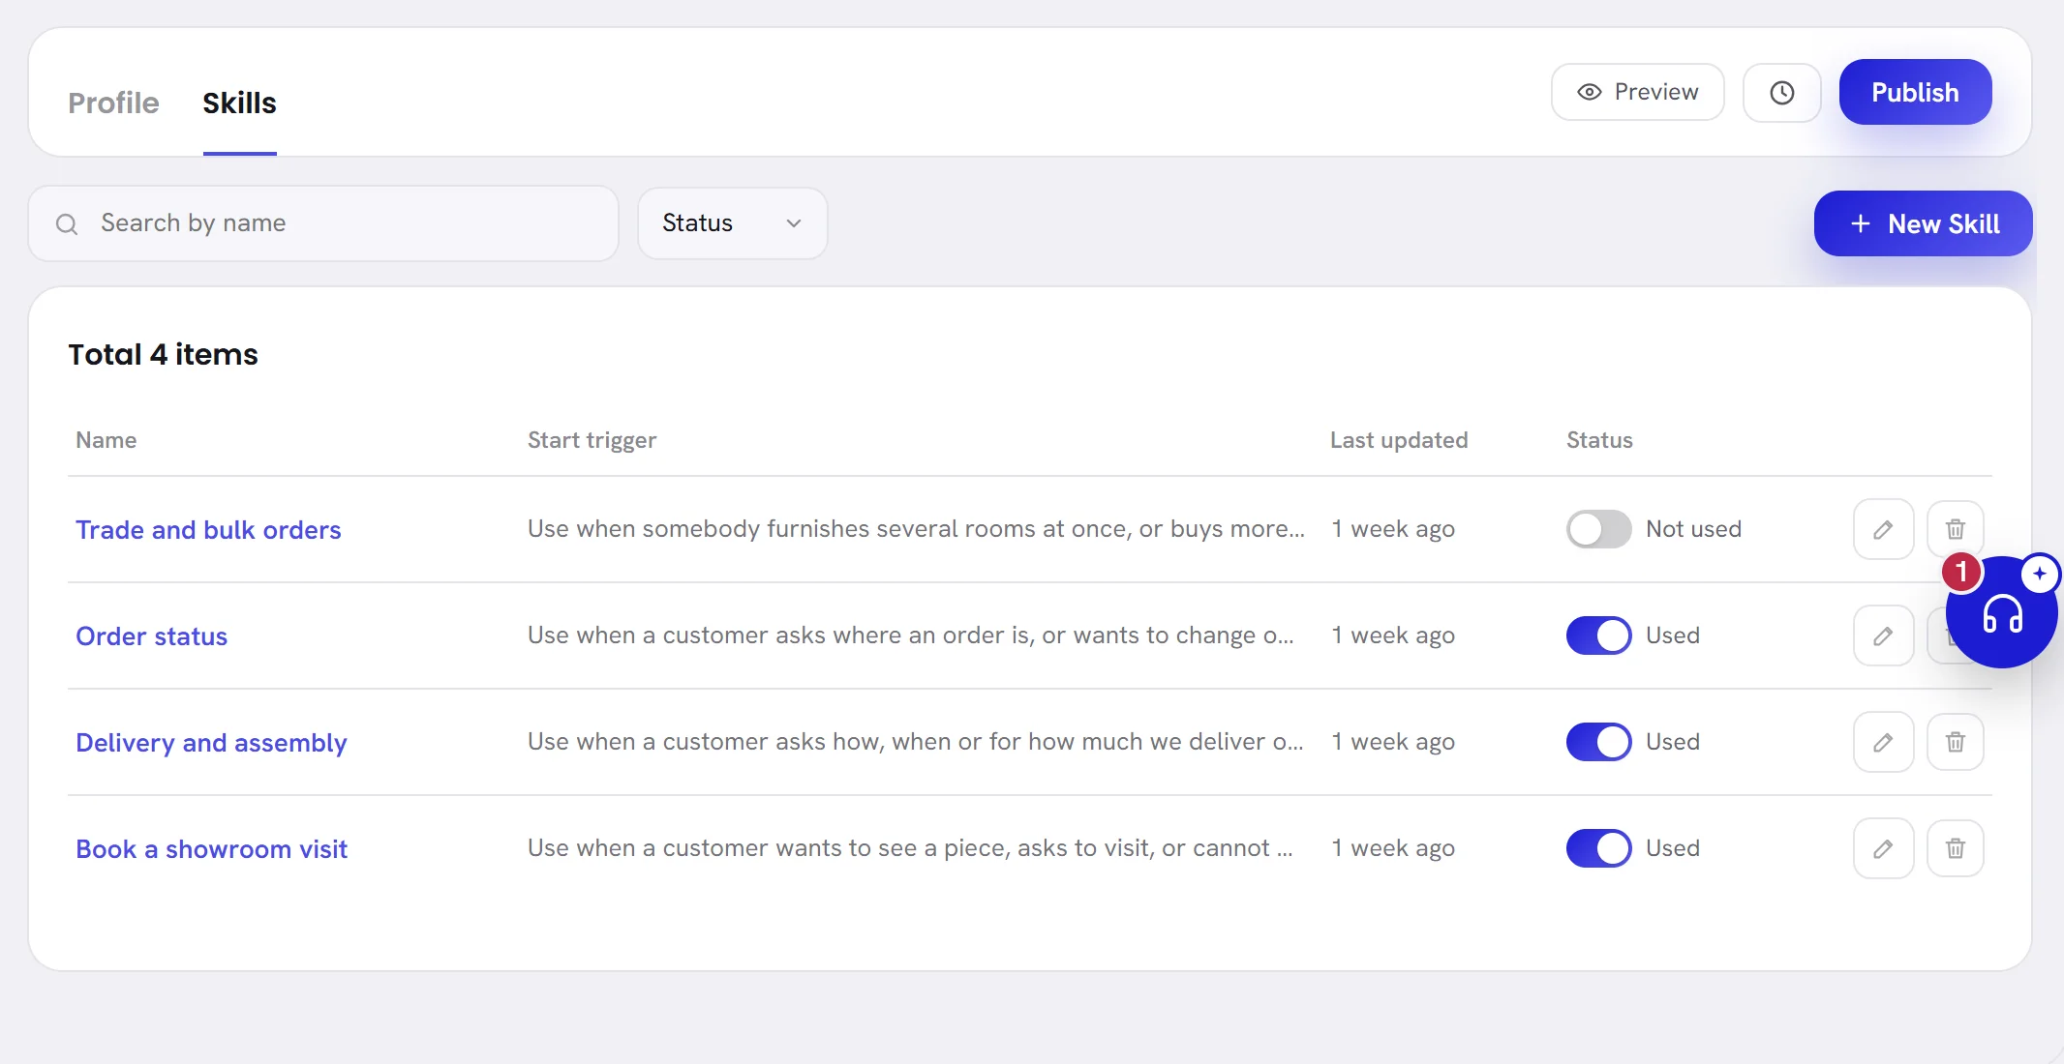2064x1064 pixels.
Task: Open the Order status skill link
Action: (151, 636)
